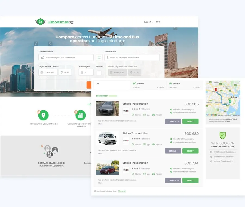
Task: Click the Google logo on the map
Action: tap(210, 115)
